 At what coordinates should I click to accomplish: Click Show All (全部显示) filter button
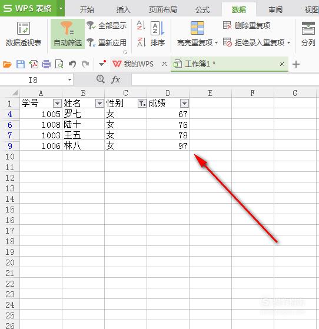pos(107,26)
